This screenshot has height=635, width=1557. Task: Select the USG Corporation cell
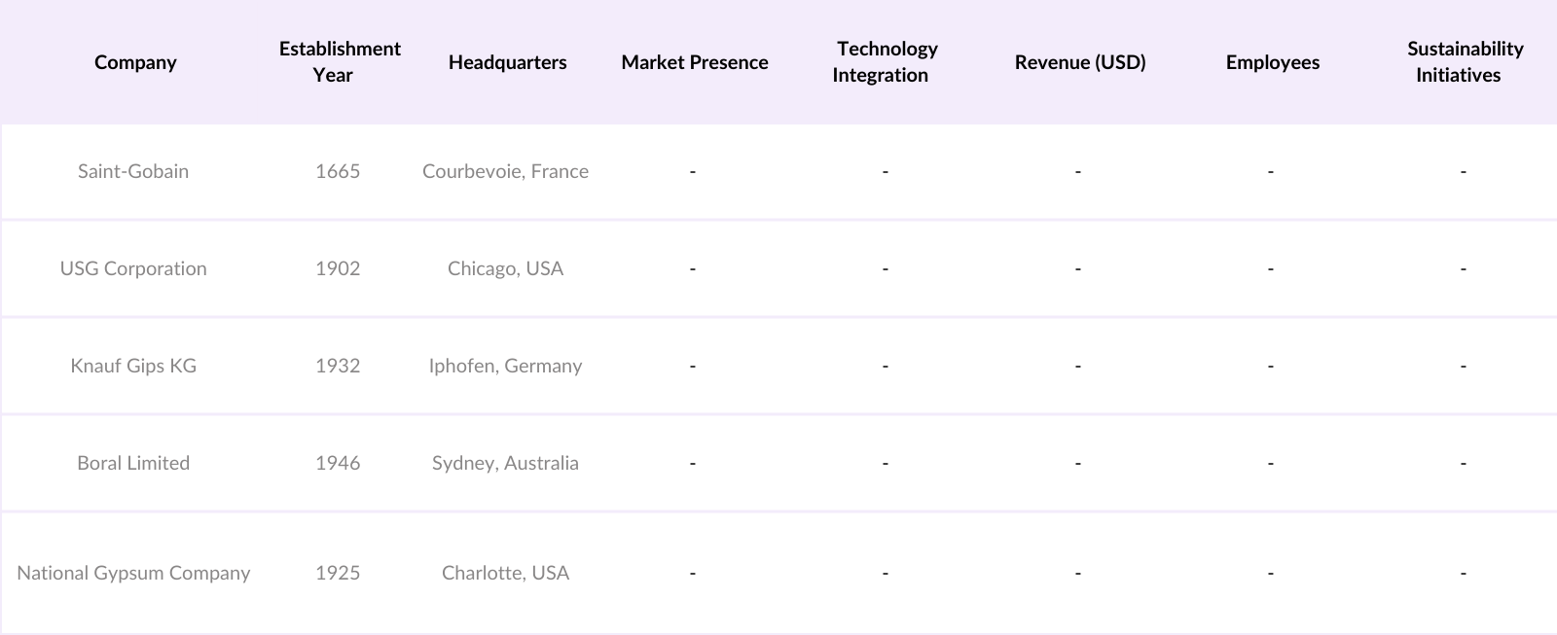133,268
